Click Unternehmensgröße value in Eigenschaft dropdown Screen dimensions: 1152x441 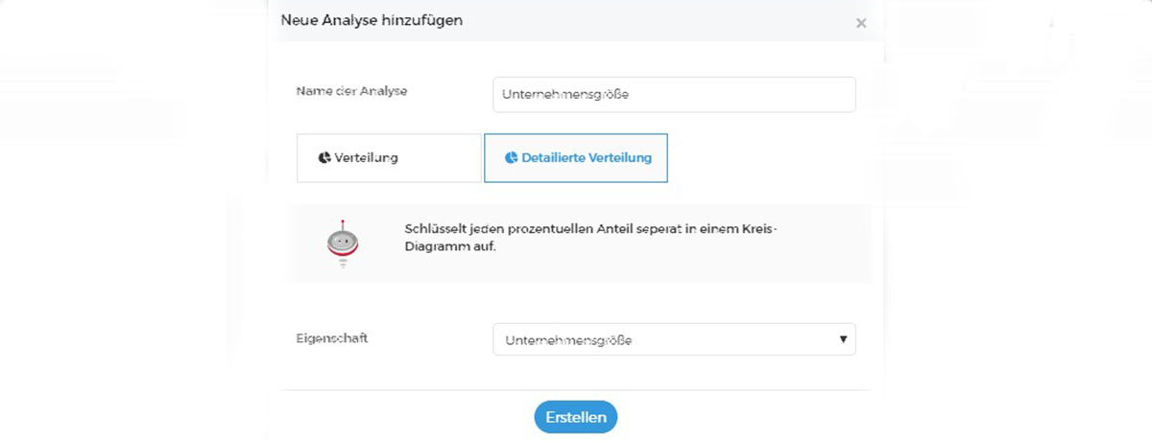click(568, 340)
